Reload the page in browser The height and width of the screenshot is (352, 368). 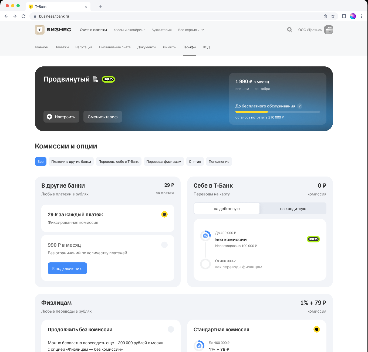click(x=23, y=16)
